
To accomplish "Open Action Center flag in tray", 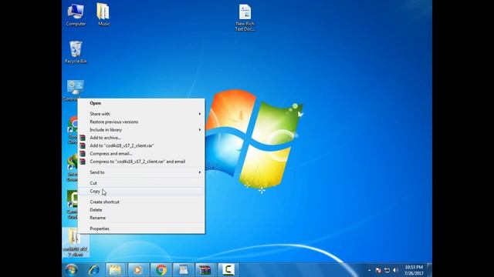I will (x=378, y=270).
